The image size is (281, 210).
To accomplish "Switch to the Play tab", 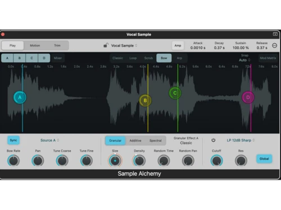I will (12, 45).
